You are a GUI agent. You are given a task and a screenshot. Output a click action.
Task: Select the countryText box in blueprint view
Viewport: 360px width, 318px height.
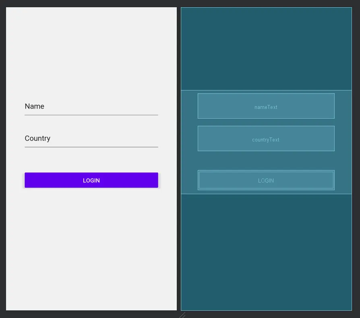[266, 139]
